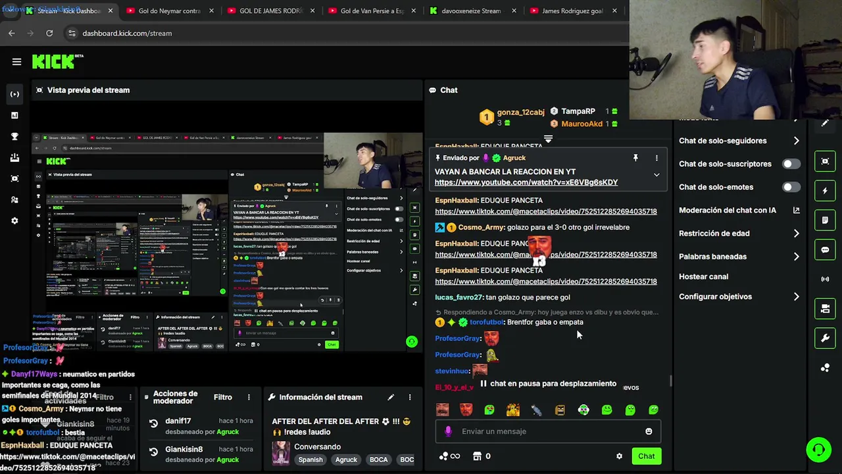
Task: Switch to James Rodriguez goal browser tab
Action: click(572, 11)
